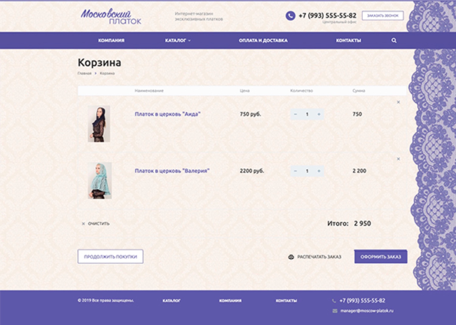Click the Продолжить покупки button
The height and width of the screenshot is (325, 456).
pyautogui.click(x=110, y=257)
